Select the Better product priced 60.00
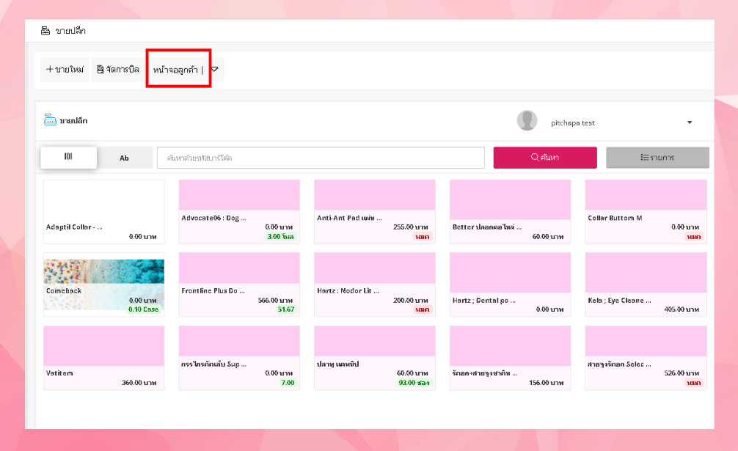 (x=510, y=212)
